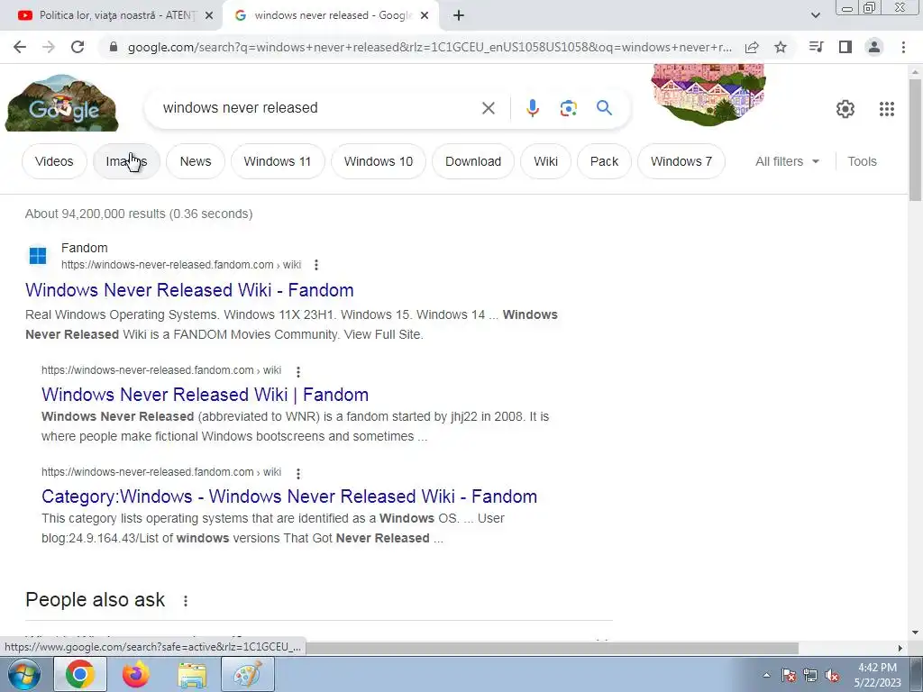Open options for Category:Windows result
This screenshot has height=692, width=923.
coord(298,474)
